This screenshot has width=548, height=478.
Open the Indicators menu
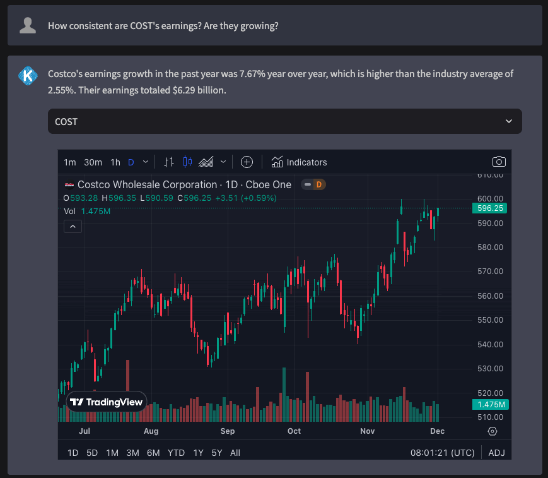point(300,162)
